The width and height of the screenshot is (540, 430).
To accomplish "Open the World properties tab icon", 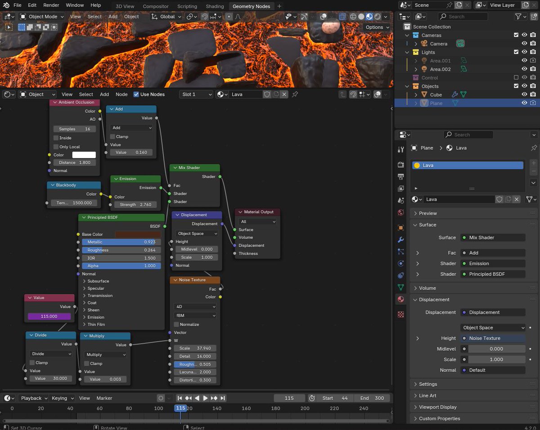I will tap(401, 212).
